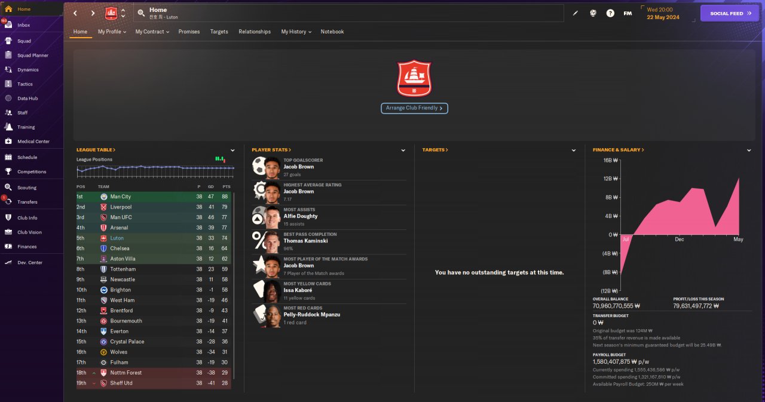Click the date display 22 May 2024
This screenshot has width=765, height=402.
tap(664, 17)
